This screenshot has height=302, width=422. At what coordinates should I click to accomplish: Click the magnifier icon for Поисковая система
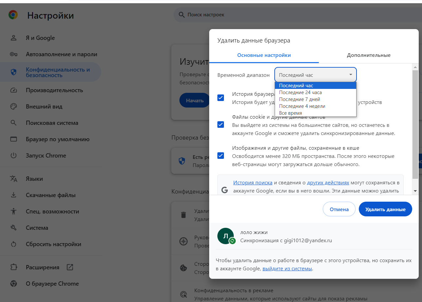pyautogui.click(x=13, y=123)
